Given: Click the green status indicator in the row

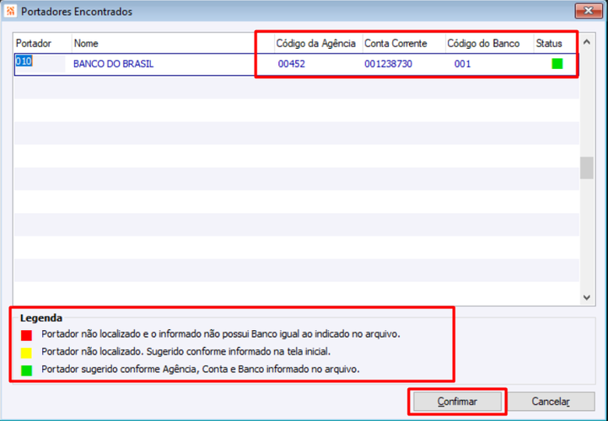Looking at the screenshot, I should (557, 63).
